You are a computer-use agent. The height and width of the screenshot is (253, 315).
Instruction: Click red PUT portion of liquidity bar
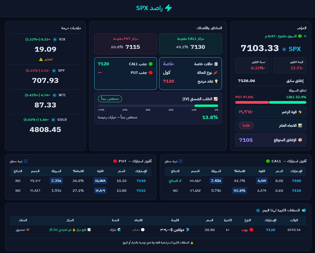point(252,103)
